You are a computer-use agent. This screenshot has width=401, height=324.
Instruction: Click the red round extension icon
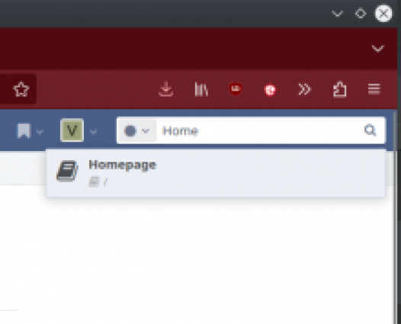pyautogui.click(x=270, y=90)
